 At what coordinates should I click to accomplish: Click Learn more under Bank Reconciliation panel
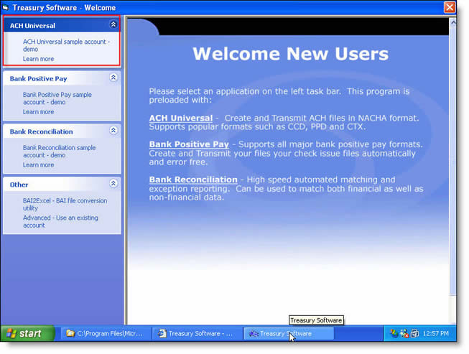38,164
